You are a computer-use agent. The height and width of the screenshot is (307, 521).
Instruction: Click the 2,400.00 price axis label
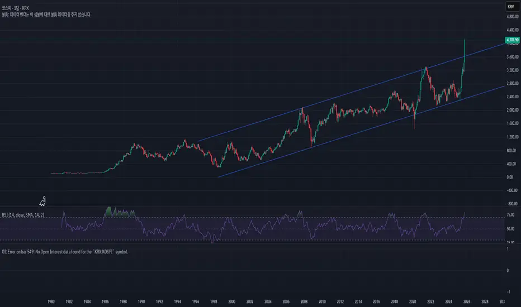(x=513, y=97)
